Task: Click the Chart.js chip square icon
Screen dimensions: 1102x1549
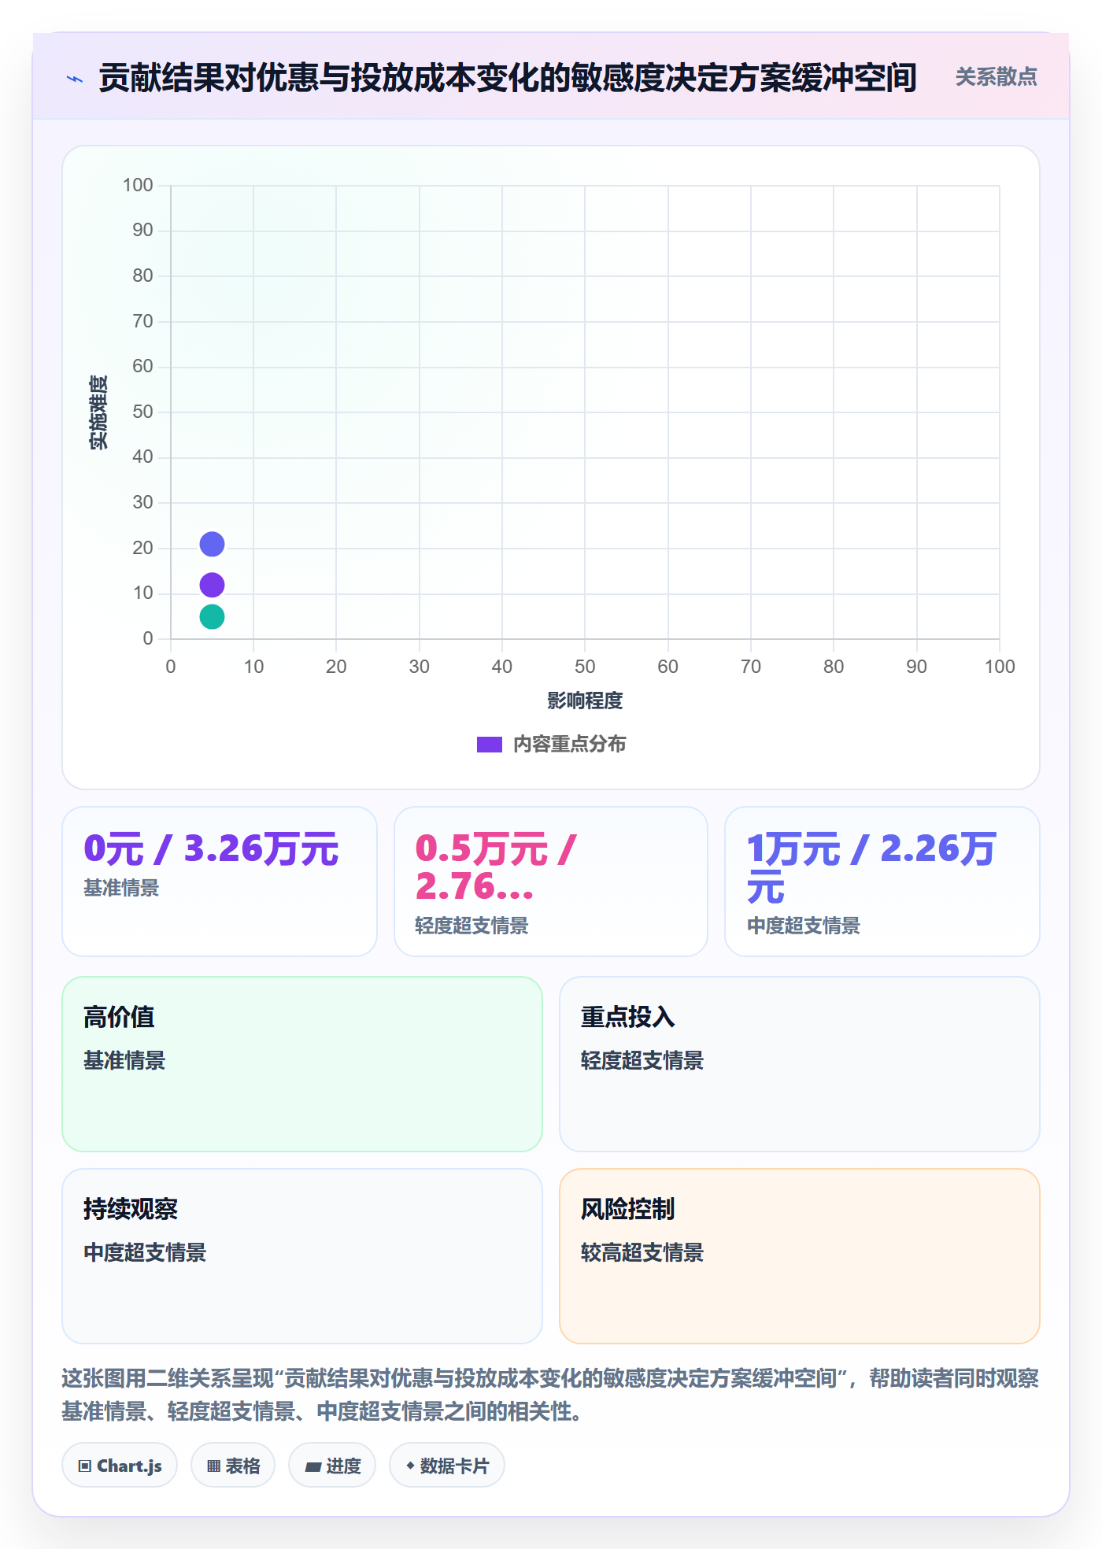Action: click(x=85, y=1466)
